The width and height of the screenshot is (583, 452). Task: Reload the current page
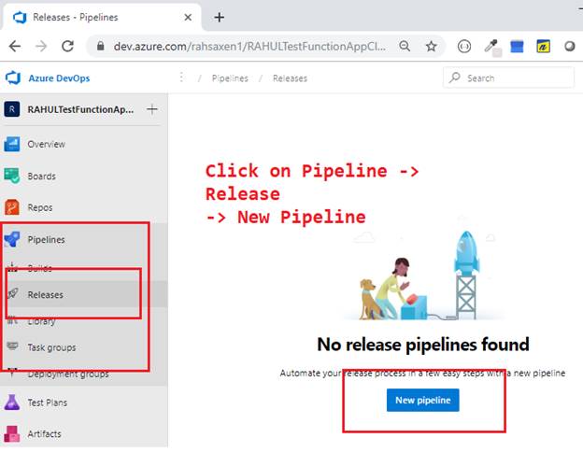coord(67,47)
